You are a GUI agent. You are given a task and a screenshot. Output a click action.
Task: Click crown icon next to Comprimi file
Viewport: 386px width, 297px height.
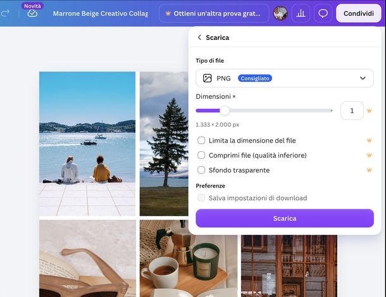click(369, 155)
